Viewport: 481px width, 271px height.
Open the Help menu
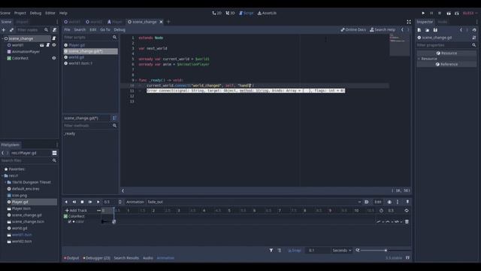(x=63, y=13)
